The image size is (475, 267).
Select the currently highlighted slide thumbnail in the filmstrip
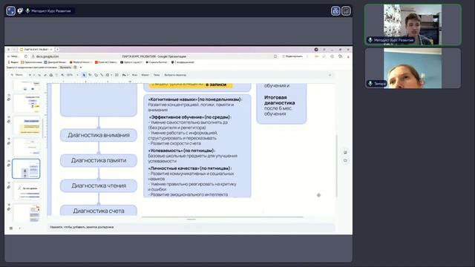pos(26,168)
